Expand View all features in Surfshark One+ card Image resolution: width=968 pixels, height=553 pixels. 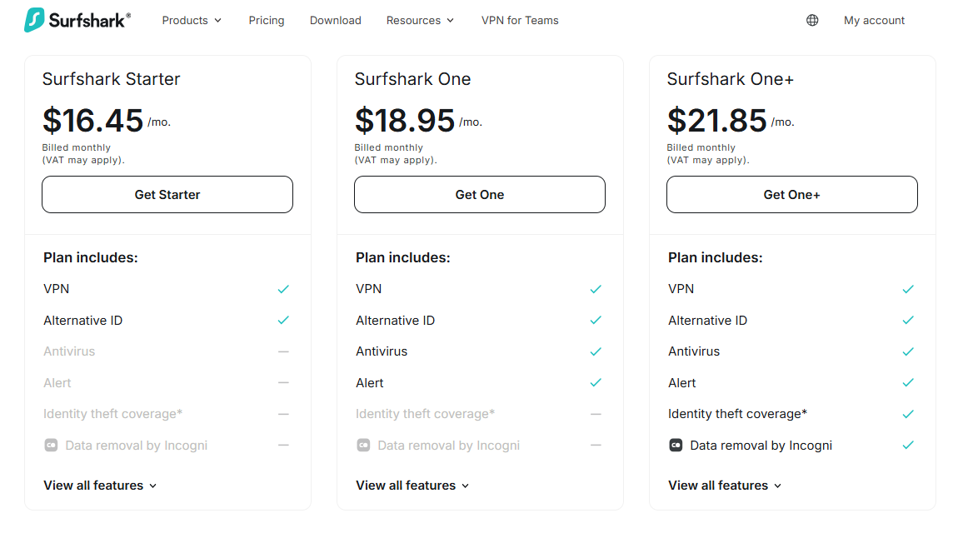(725, 486)
